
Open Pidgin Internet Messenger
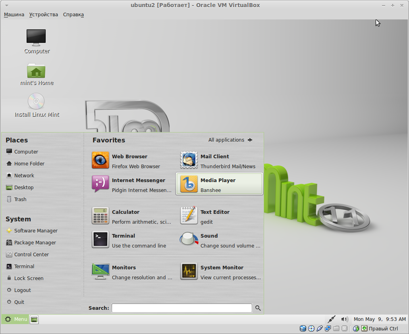(x=132, y=184)
